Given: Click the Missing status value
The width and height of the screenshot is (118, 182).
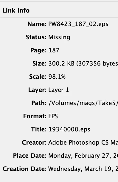Looking at the screenshot, I should point(59,37).
